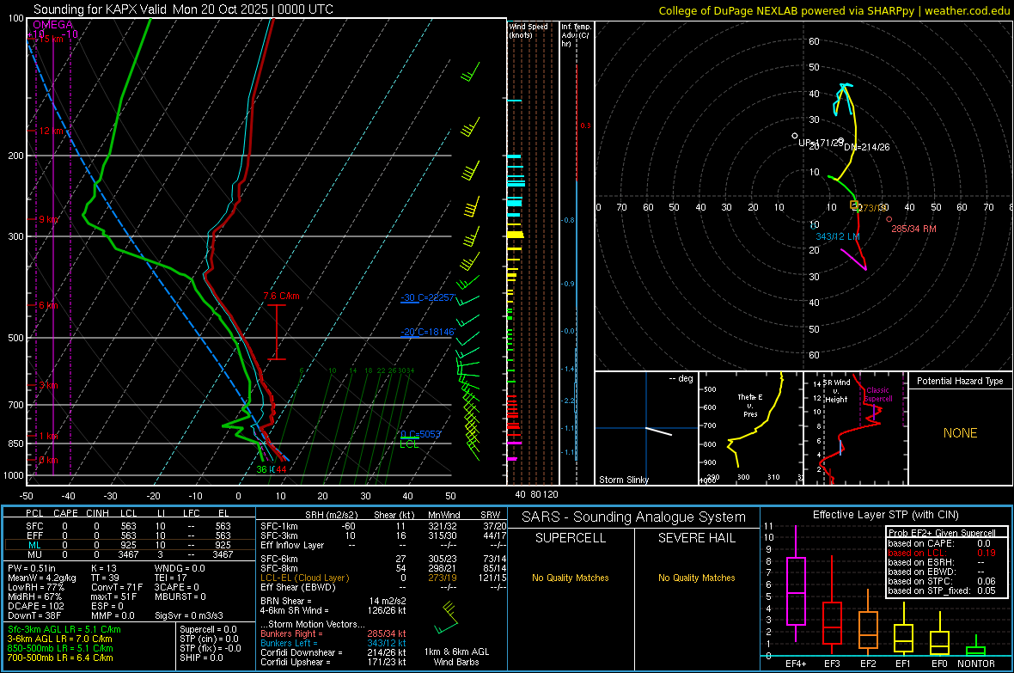The image size is (1014, 673).
Task: Click the CAPE column header
Action: [x=65, y=513]
